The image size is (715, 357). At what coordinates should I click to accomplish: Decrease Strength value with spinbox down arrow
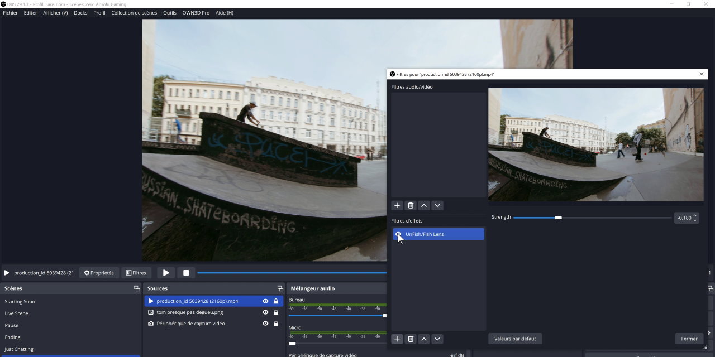695,220
